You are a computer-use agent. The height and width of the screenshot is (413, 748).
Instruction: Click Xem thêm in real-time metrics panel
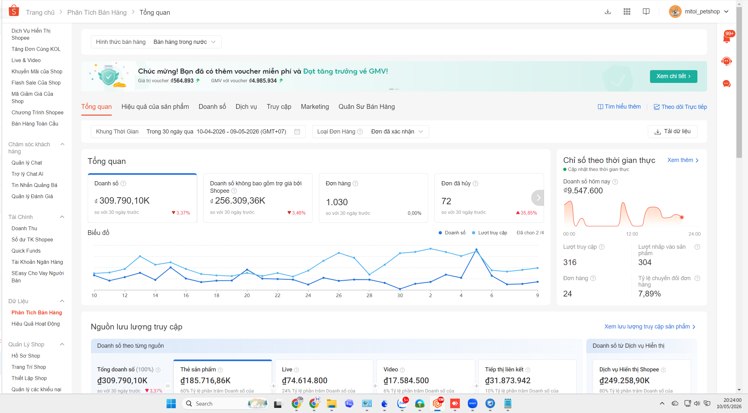pos(683,160)
